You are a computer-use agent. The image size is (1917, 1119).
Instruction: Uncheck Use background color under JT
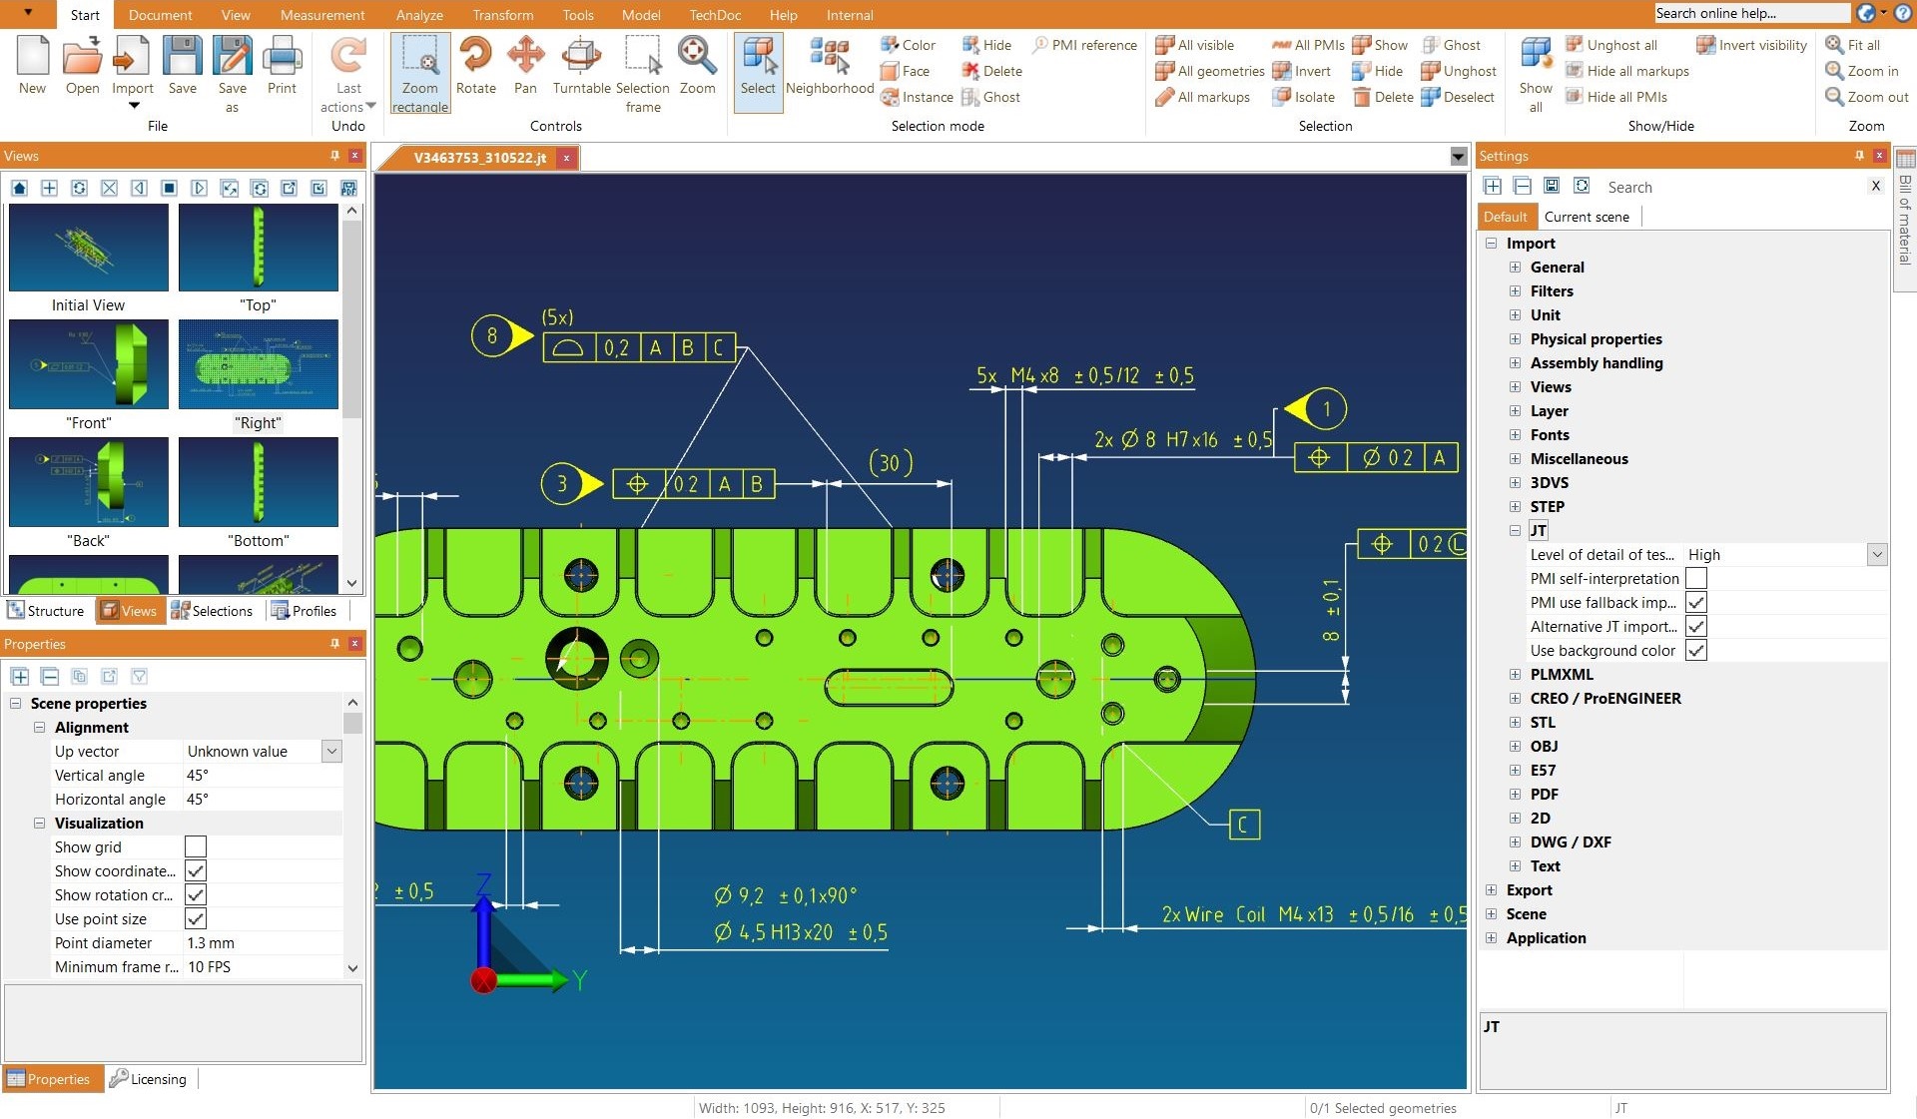1695,650
